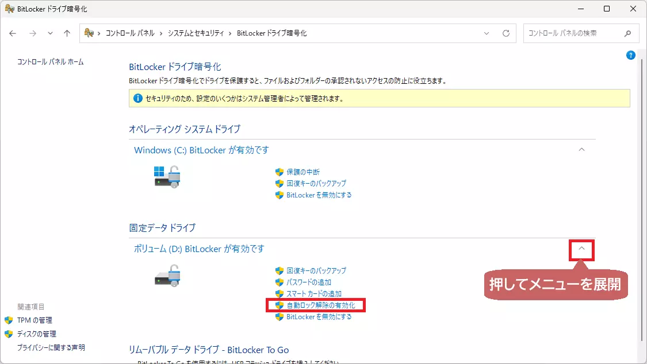This screenshot has height=364, width=647.
Task: Go up one level with up arrow
Action: (x=67, y=33)
